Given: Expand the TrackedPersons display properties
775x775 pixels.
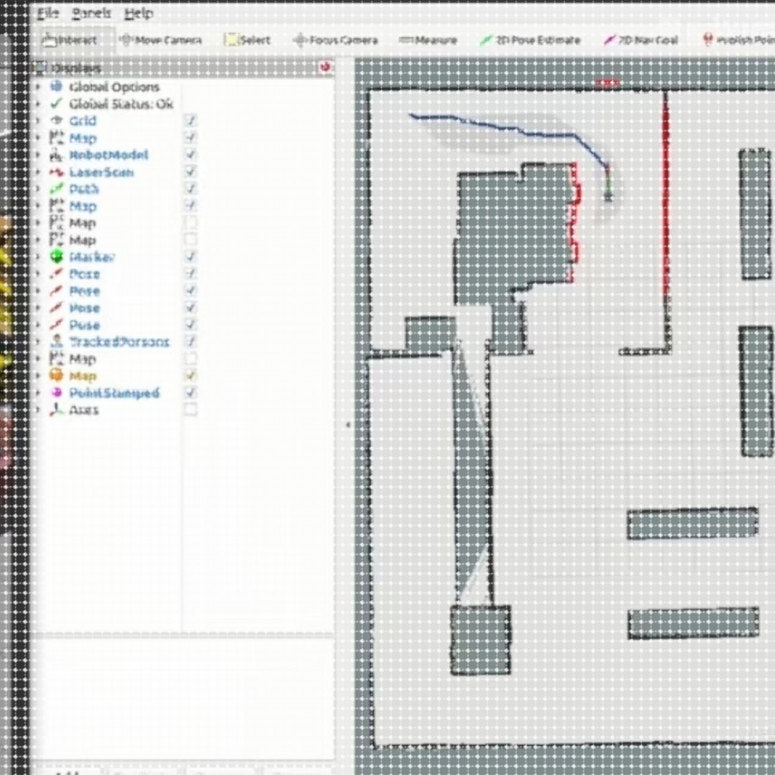Looking at the screenshot, I should [38, 341].
